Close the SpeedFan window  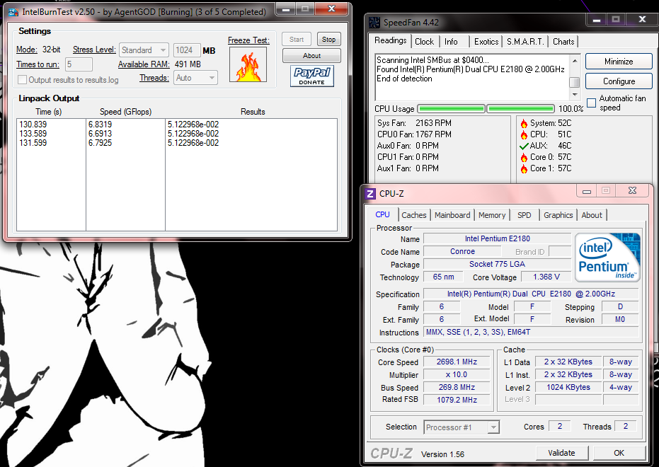pos(642,19)
